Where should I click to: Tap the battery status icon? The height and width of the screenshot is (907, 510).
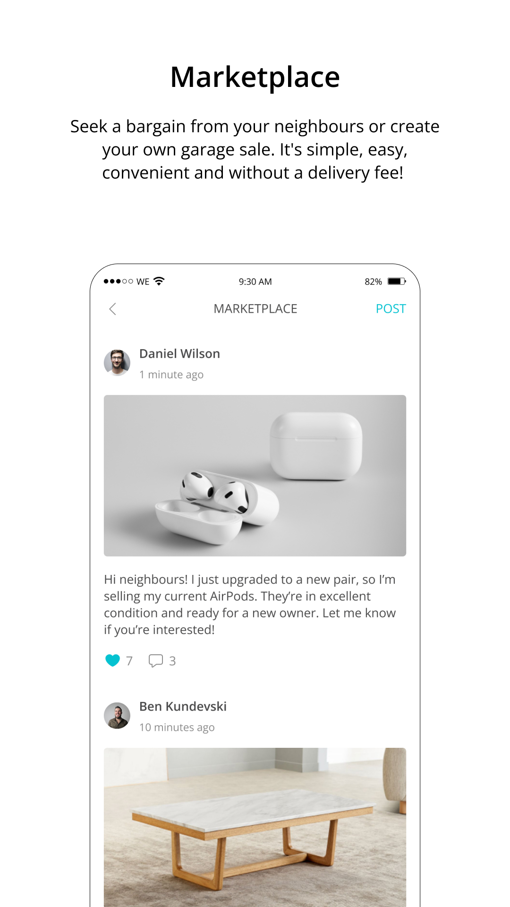pos(397,282)
